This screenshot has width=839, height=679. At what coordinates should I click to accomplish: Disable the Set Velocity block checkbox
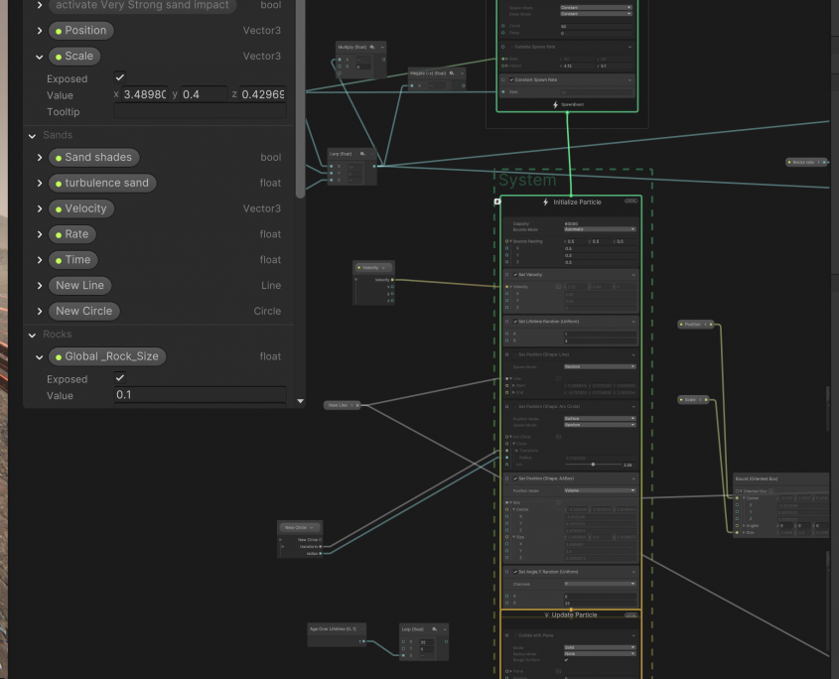tap(514, 274)
